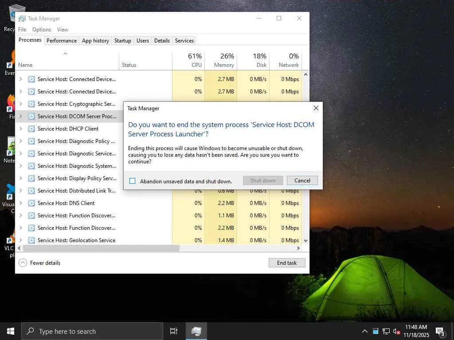Viewport: 454px width, 340px height.
Task: Click the End task button
Action: (287, 263)
